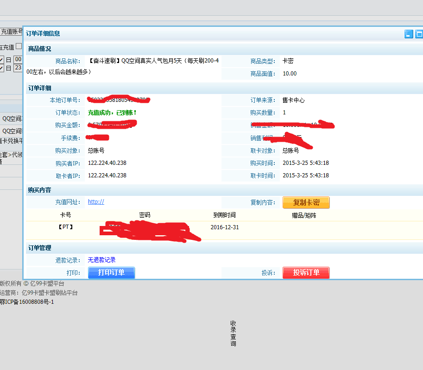Click IP 122.224.40.238 in 取卡者IP row
The image size is (423, 370).
(x=107, y=176)
